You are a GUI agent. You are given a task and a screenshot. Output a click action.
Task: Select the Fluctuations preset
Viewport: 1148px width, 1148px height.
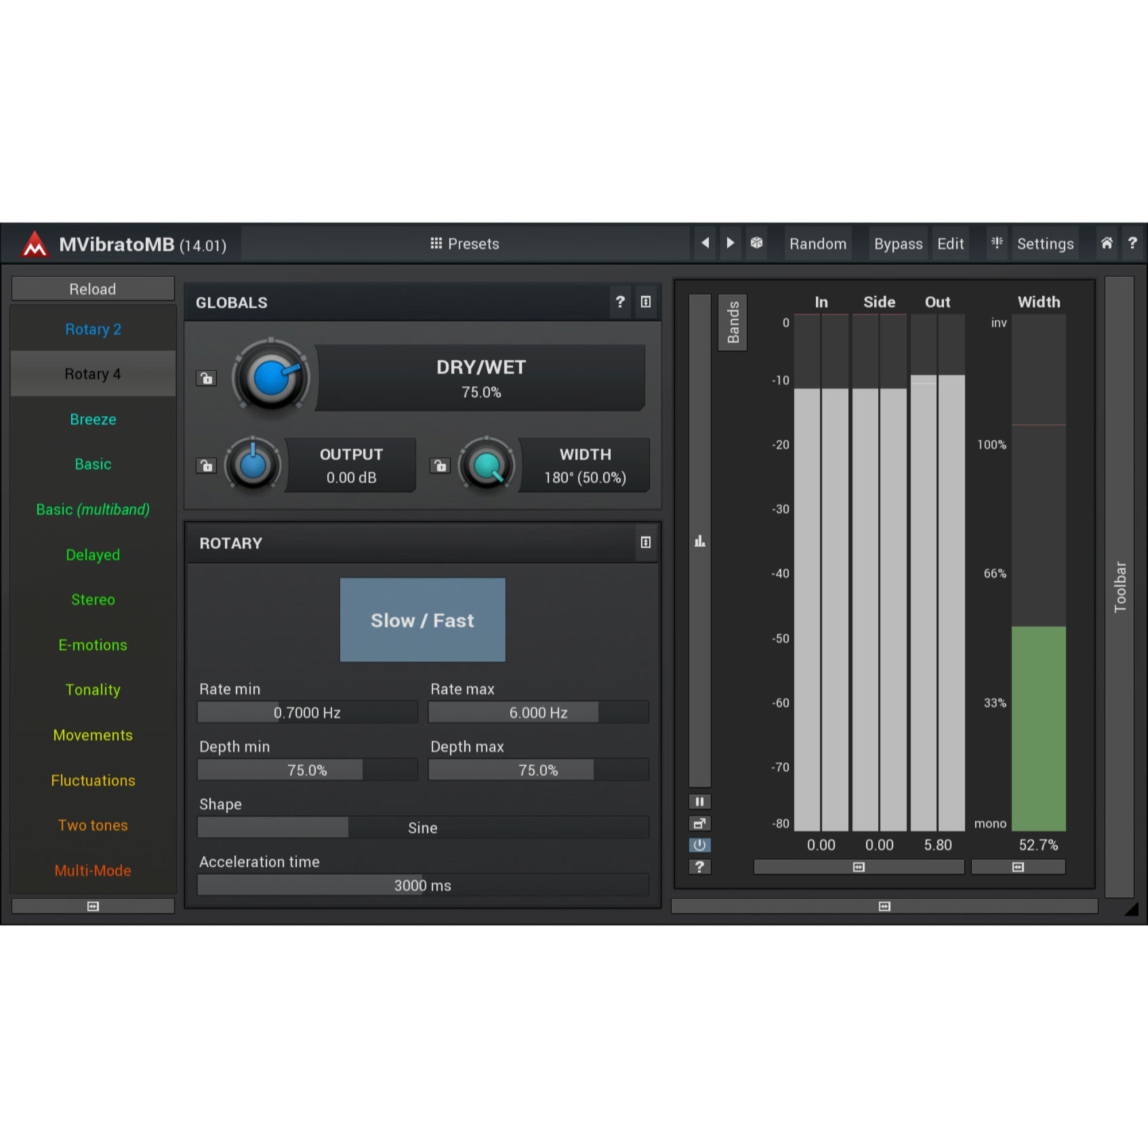(x=92, y=780)
